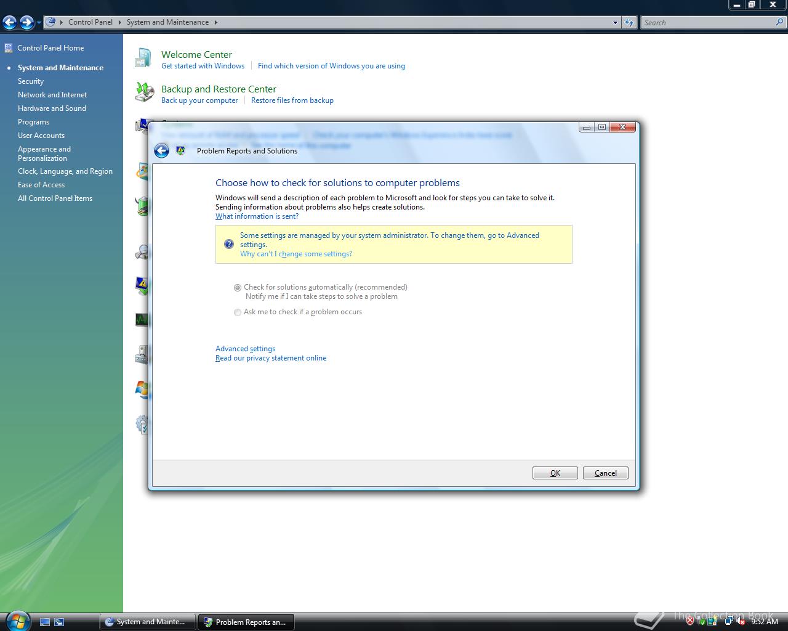This screenshot has height=631, width=788.
Task: Click the Windows Sidebar tray icon
Action: point(713,622)
